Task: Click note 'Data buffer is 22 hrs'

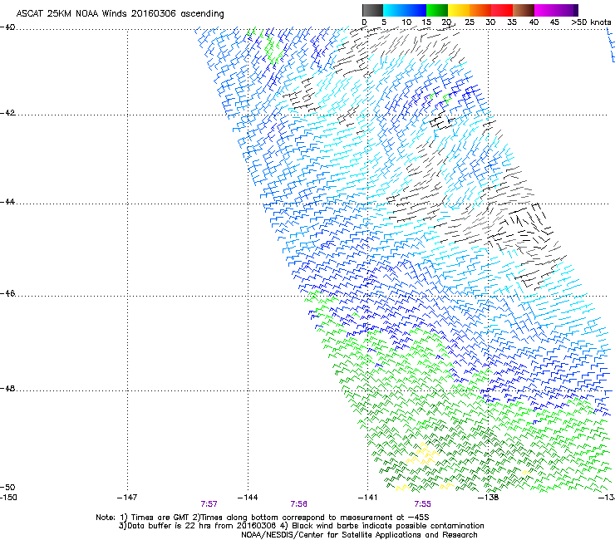Action: (170, 526)
